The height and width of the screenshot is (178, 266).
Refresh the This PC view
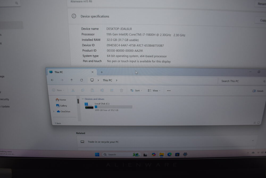pos(81,80)
